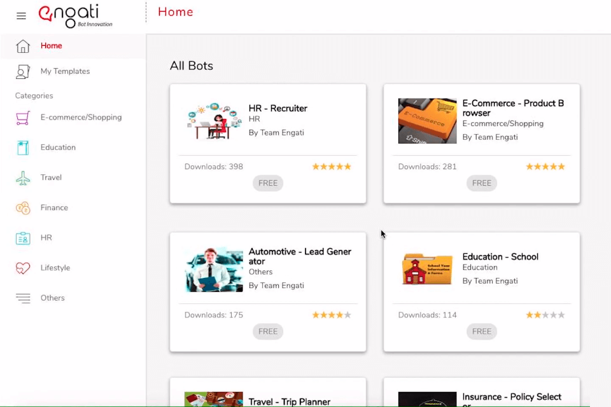Click FREE button on HR - Recruiter card
This screenshot has width=611, height=407.
(x=268, y=183)
